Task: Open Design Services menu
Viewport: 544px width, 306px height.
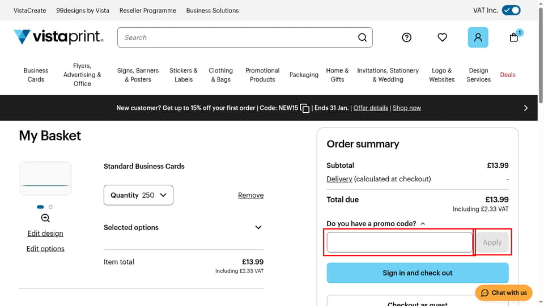Action: pos(478,75)
